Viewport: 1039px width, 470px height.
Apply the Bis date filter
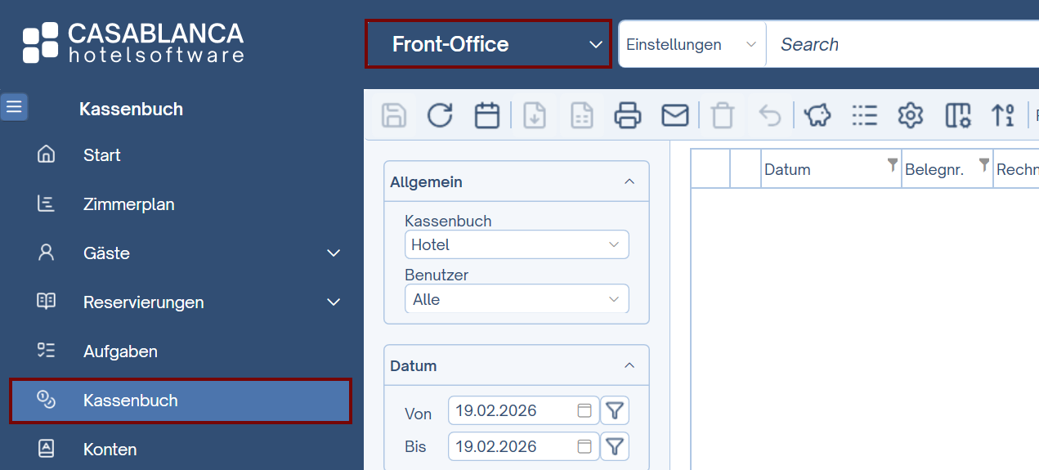pyautogui.click(x=615, y=446)
